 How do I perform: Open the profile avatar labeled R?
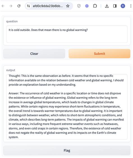pyautogui.click(x=123, y=6)
